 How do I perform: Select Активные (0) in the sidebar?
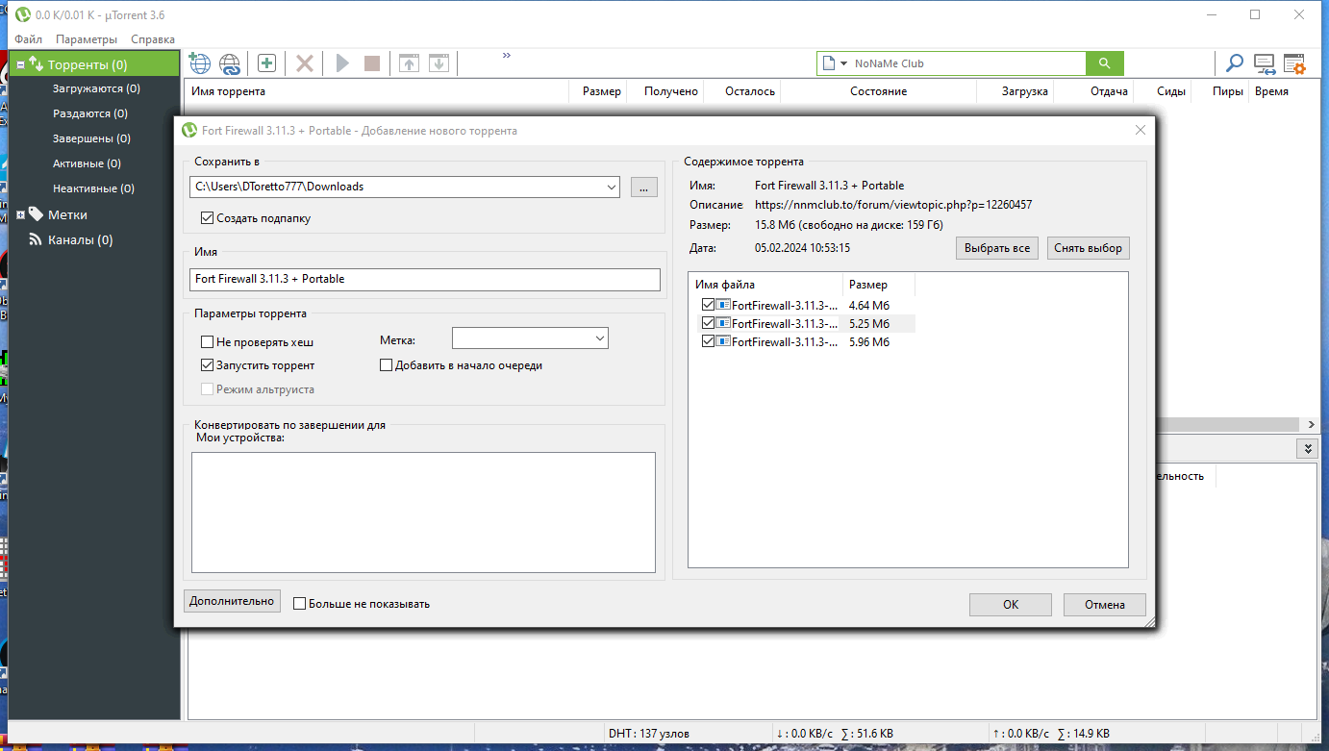point(87,163)
